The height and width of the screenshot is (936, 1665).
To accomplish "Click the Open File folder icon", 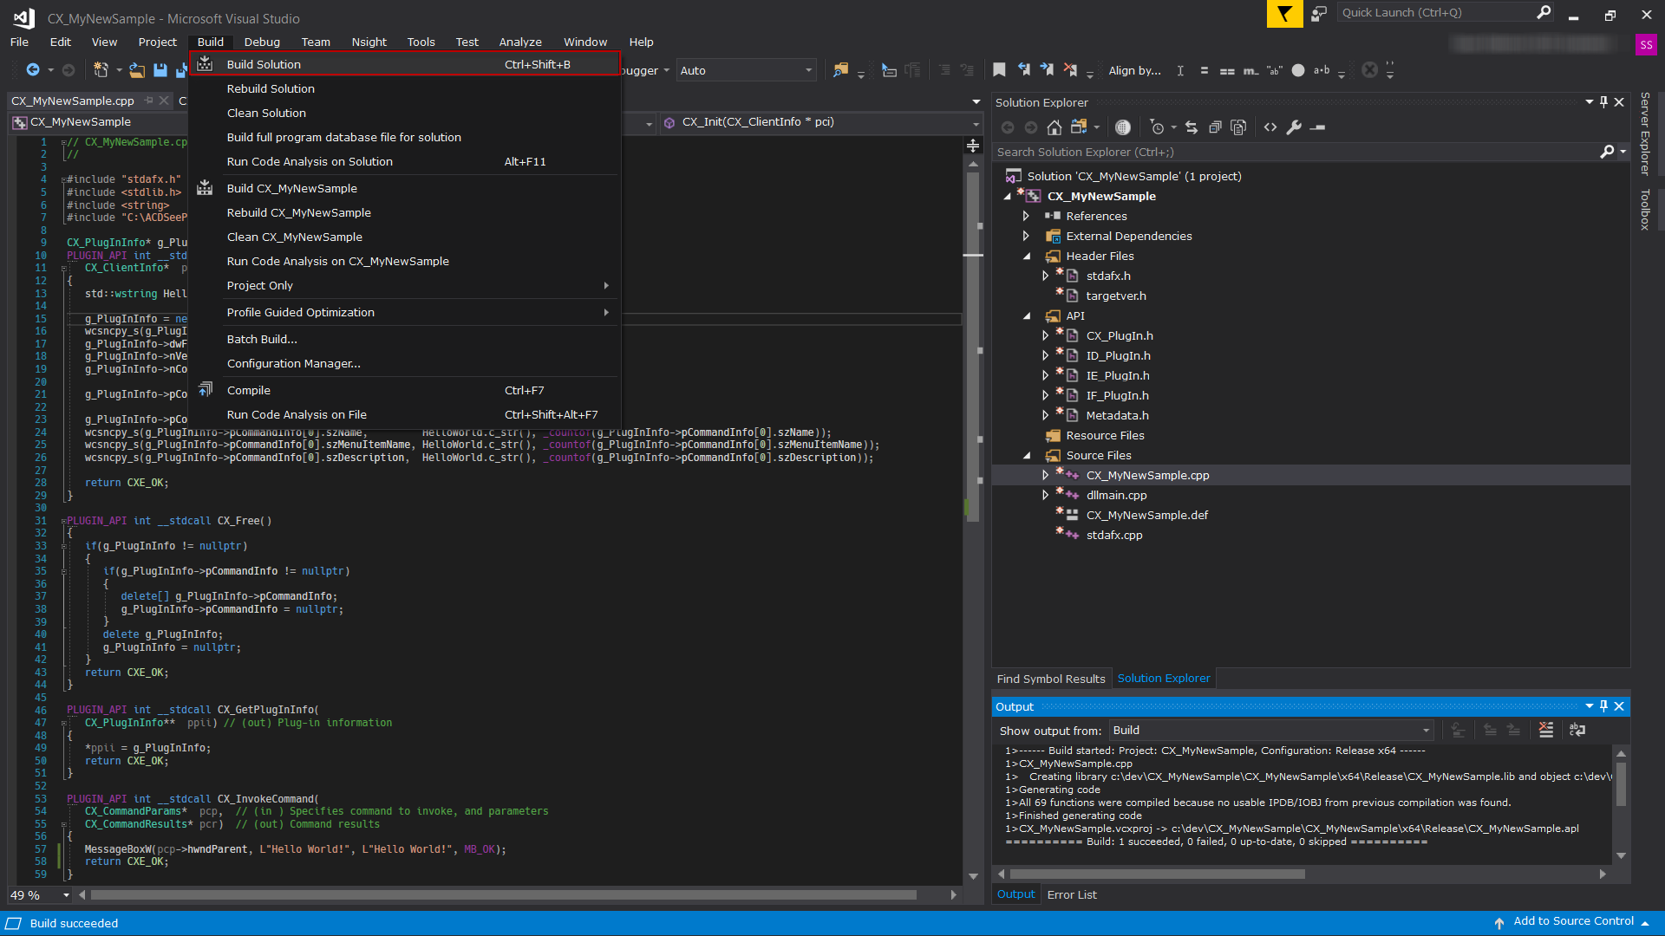I will click(x=137, y=70).
